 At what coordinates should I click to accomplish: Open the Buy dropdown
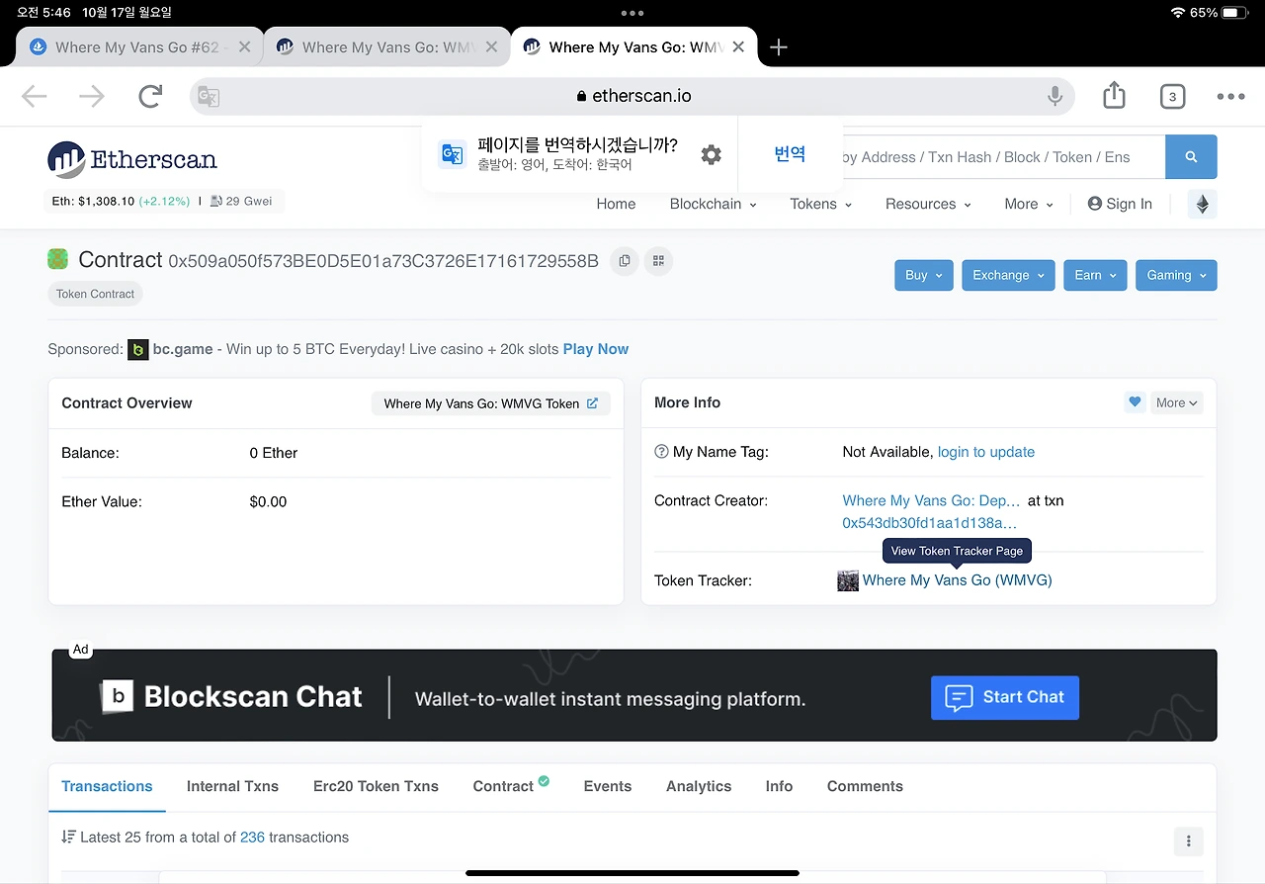coord(923,275)
